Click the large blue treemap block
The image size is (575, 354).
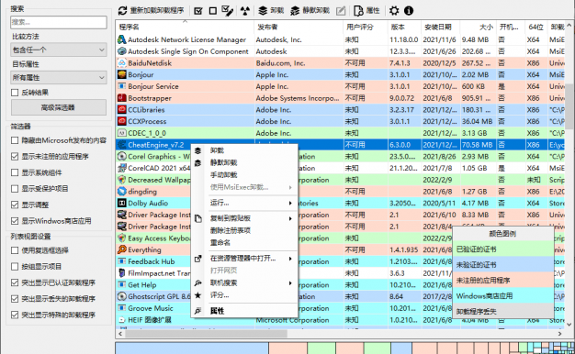[x=192, y=348]
